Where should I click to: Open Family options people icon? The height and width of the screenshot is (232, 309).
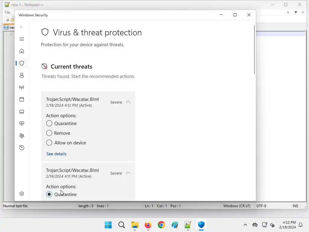tap(22, 136)
